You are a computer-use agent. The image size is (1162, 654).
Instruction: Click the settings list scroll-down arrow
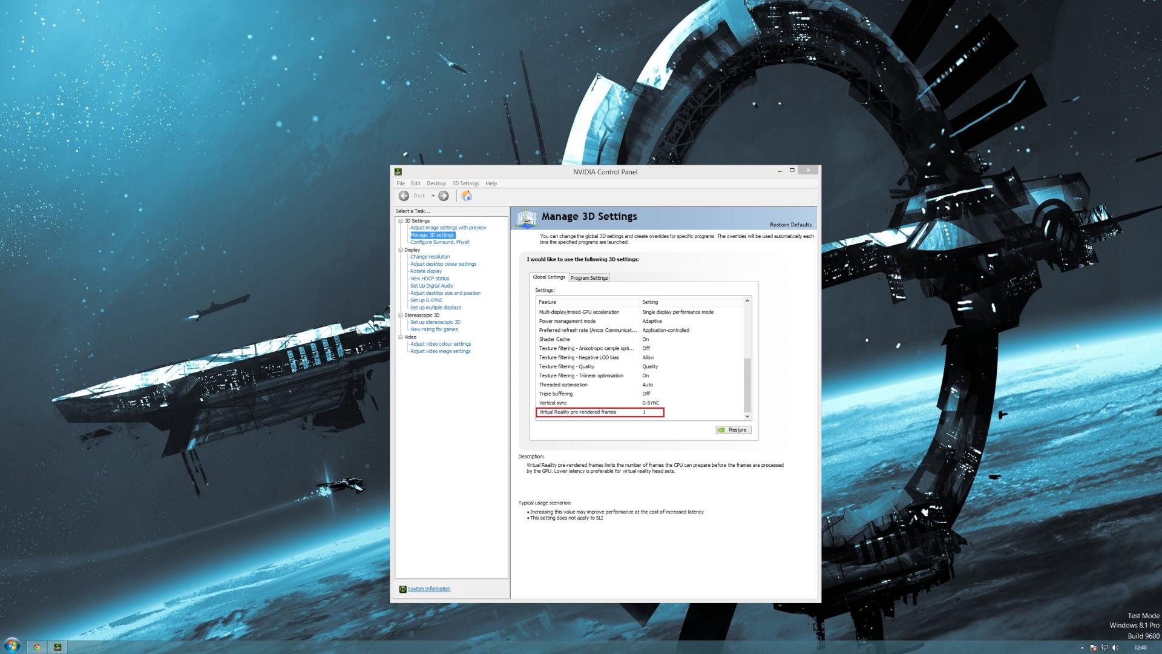(747, 416)
